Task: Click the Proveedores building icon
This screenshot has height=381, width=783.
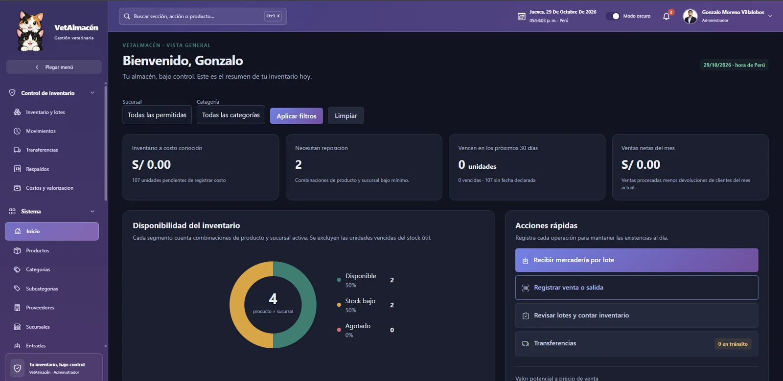Action: 17,308
